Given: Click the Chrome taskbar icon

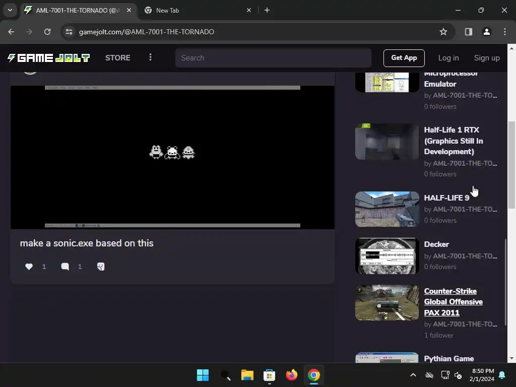Looking at the screenshot, I should click(313, 375).
